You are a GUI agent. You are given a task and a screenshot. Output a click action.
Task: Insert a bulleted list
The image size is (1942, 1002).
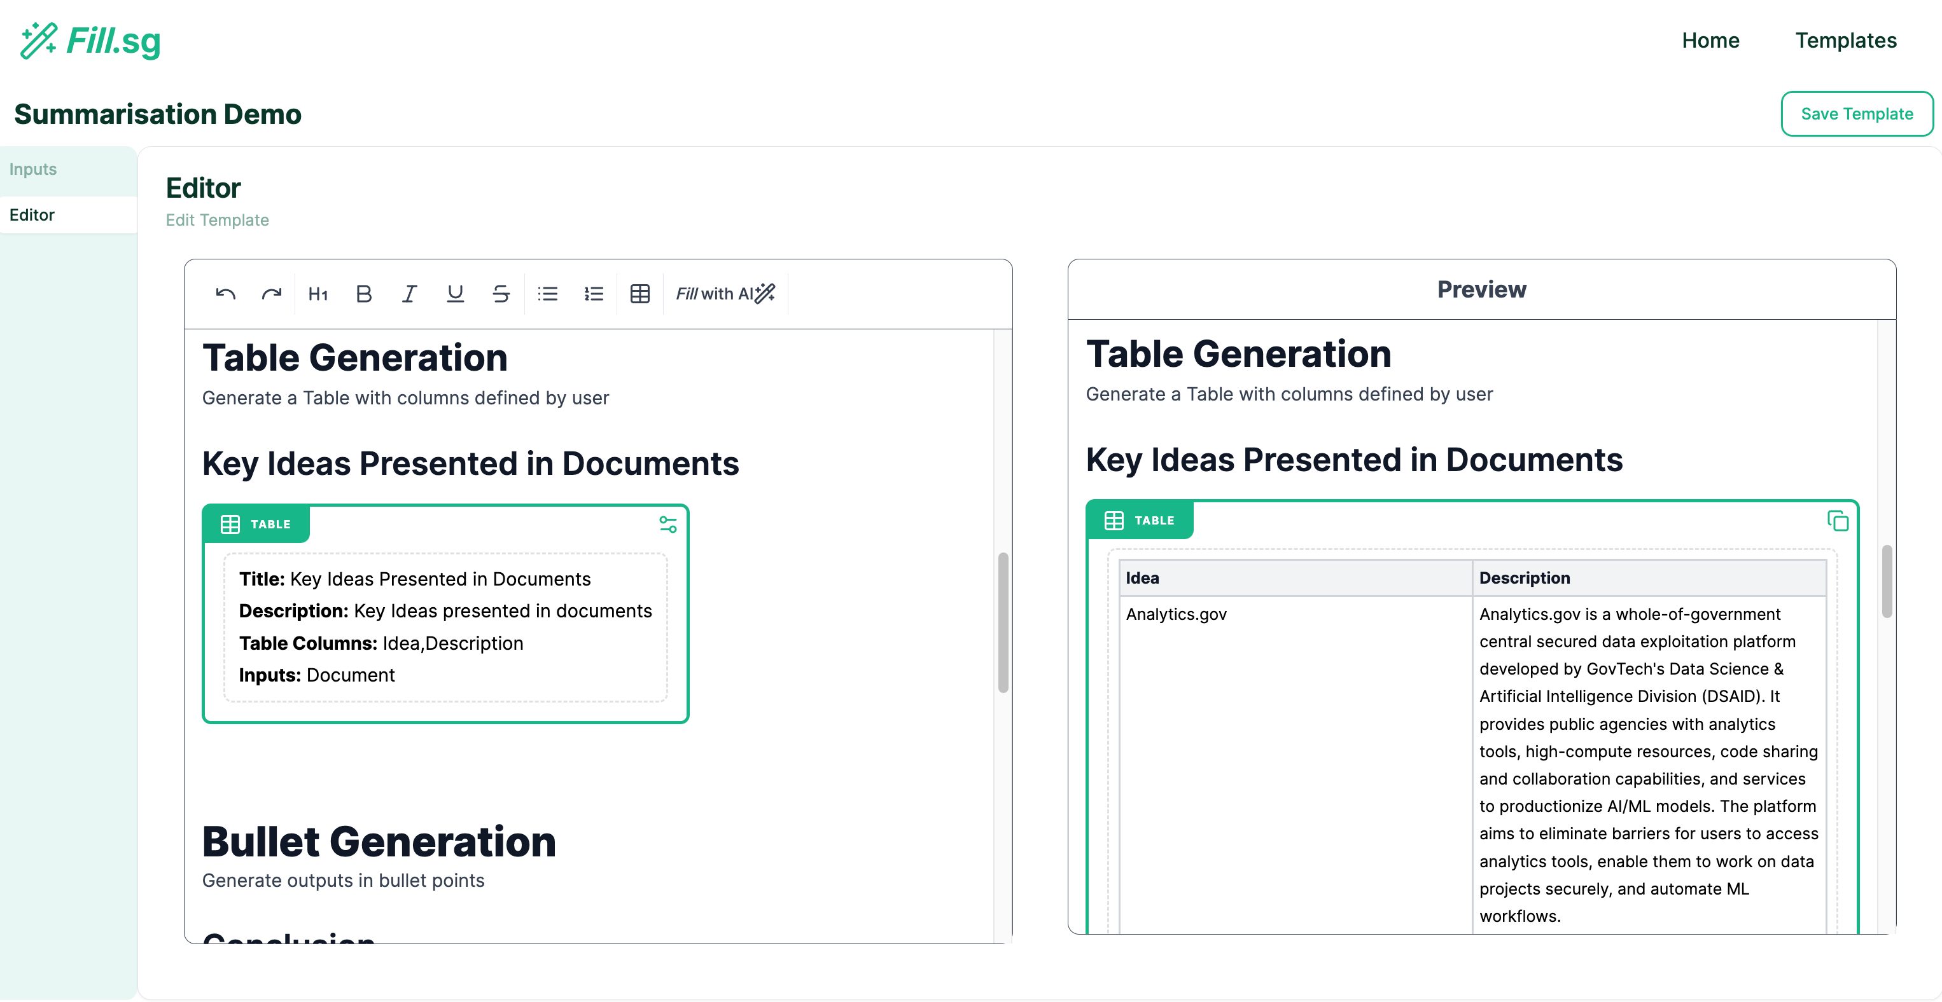coord(548,294)
